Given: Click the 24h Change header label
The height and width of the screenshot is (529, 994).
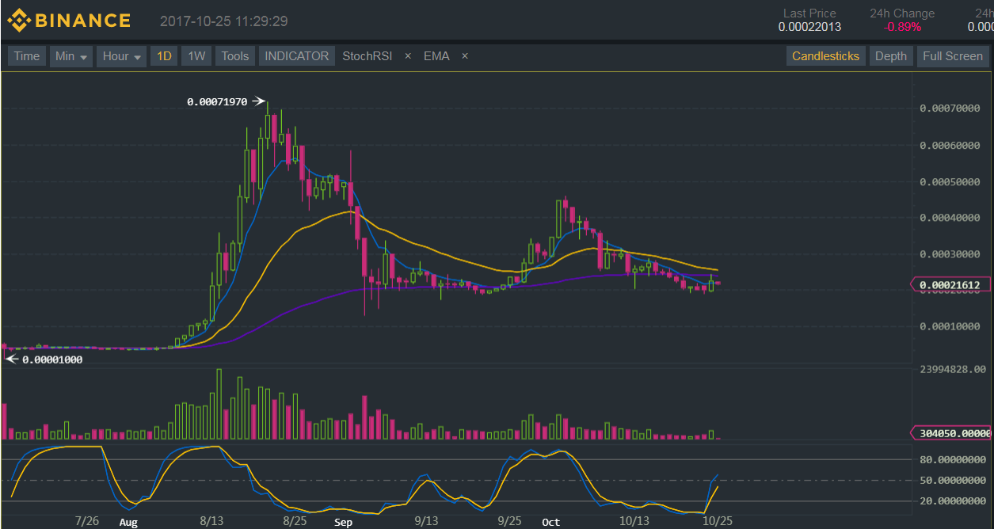Looking at the screenshot, I should [902, 13].
